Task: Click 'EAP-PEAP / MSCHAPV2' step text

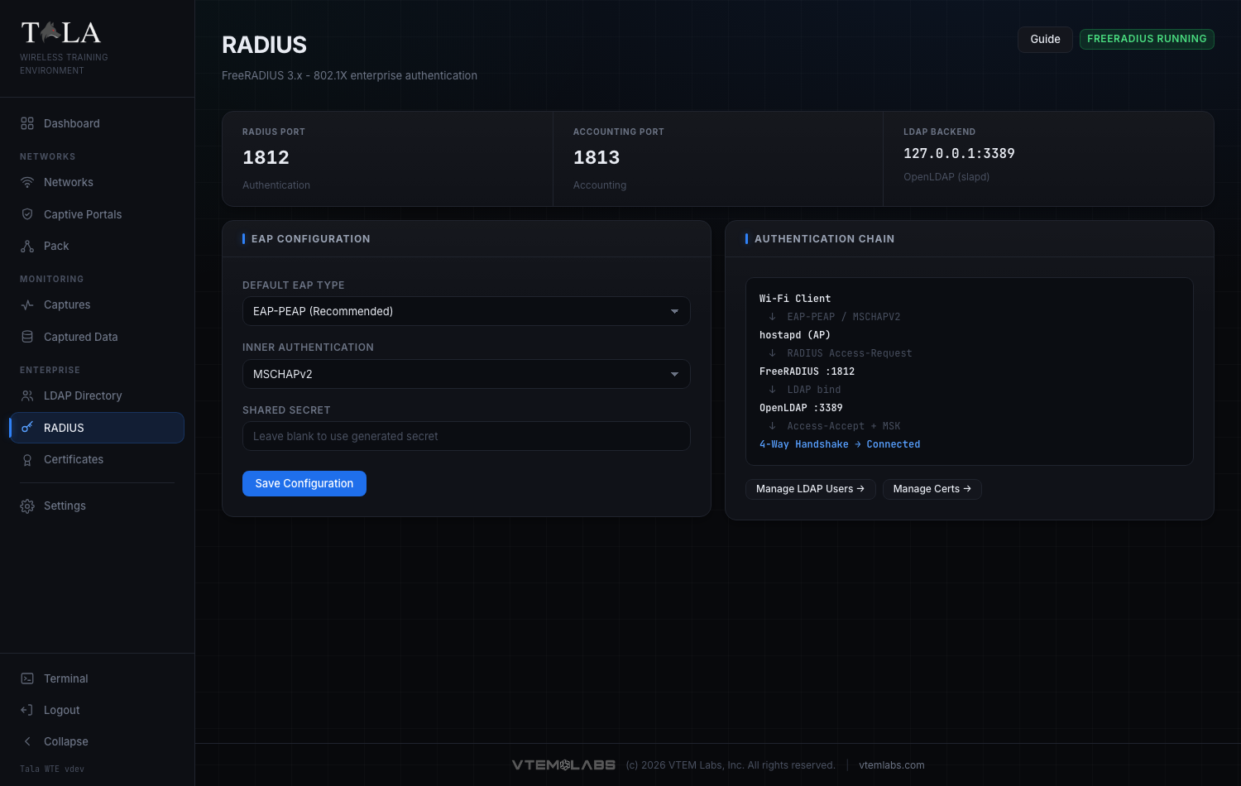Action: coord(844,317)
